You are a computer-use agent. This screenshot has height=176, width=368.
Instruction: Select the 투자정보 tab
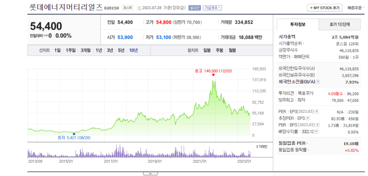click(298, 24)
